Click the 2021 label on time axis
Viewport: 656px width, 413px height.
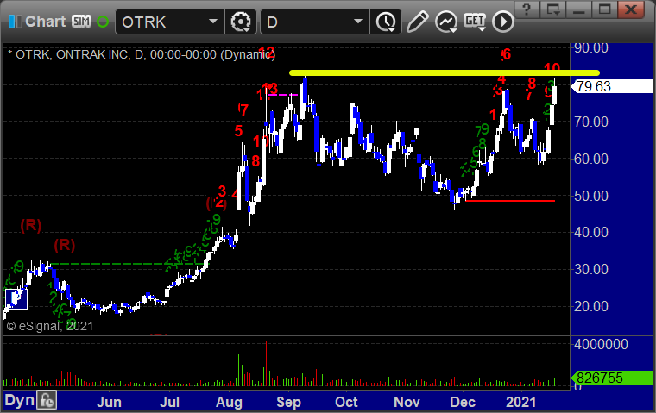point(520,402)
